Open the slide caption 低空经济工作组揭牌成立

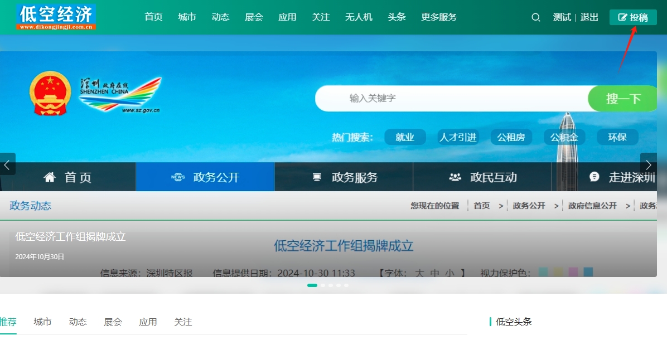point(71,237)
